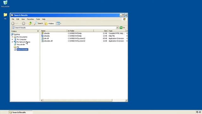Open the Views button menu
The image size is (202, 114).
click(x=59, y=23)
